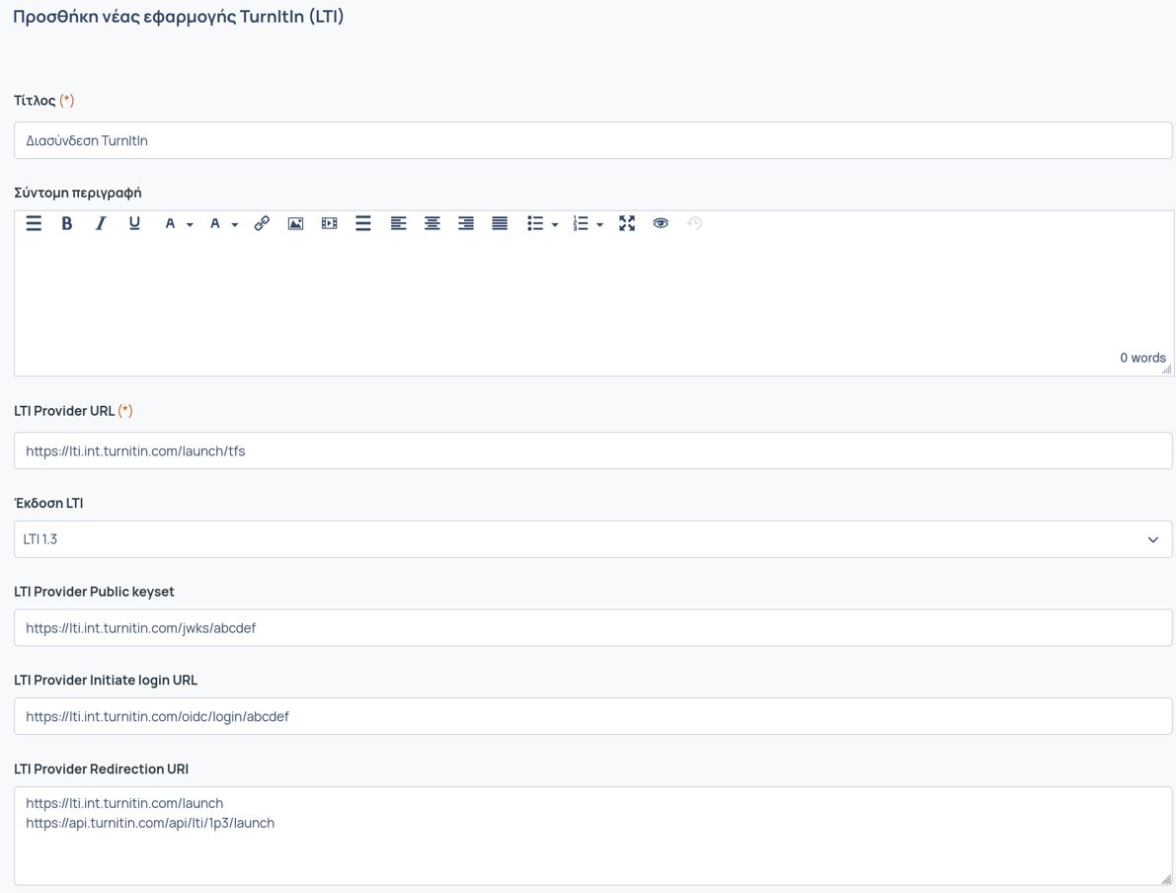This screenshot has width=1176, height=893.
Task: Insert an image via the picture icon
Action: coord(295,224)
